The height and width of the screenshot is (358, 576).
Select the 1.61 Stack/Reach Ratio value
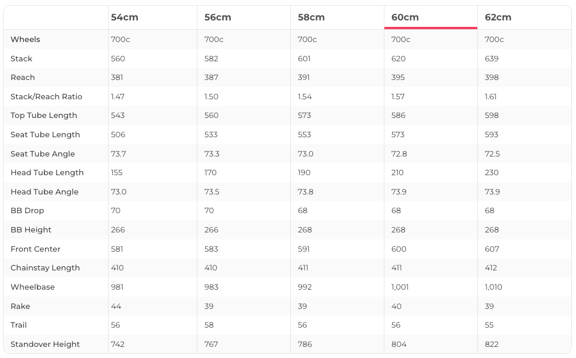point(491,97)
